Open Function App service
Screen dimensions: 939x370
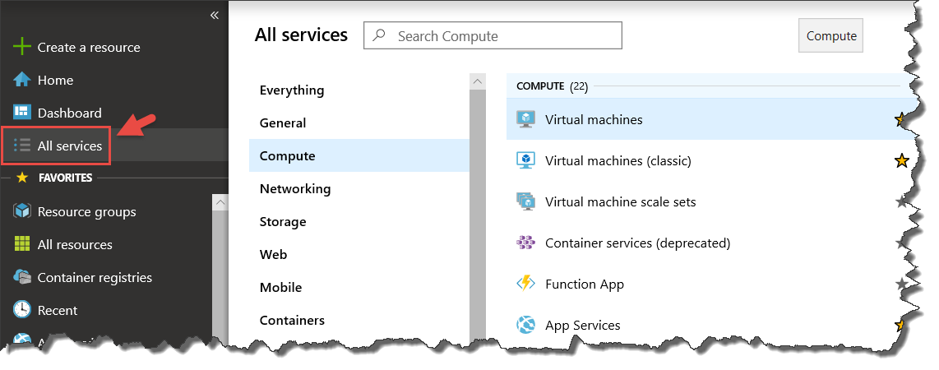585,284
